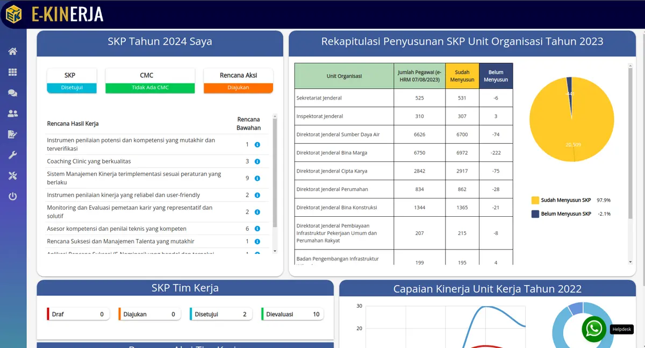This screenshot has height=348, width=645.
Task: Select the single wrench icon in sidebar
Action: pyautogui.click(x=12, y=155)
